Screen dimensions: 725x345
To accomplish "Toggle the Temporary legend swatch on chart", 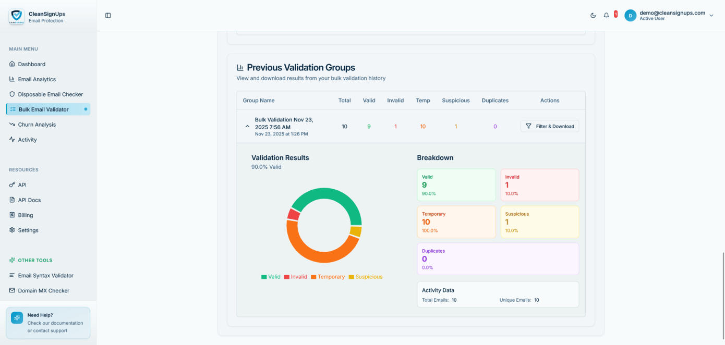I will click(x=313, y=277).
